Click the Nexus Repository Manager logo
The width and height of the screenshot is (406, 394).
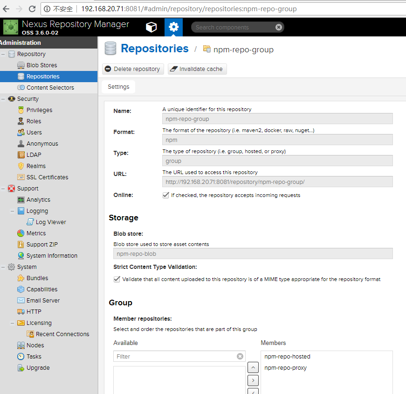click(11, 27)
